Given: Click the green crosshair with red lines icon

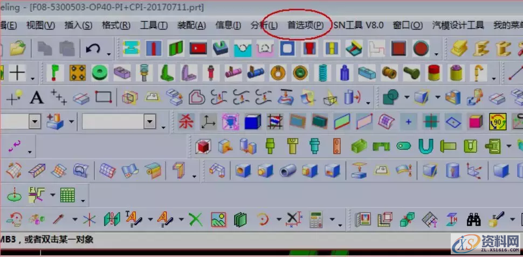Looking at the screenshot, I should pyautogui.click(x=431, y=122).
